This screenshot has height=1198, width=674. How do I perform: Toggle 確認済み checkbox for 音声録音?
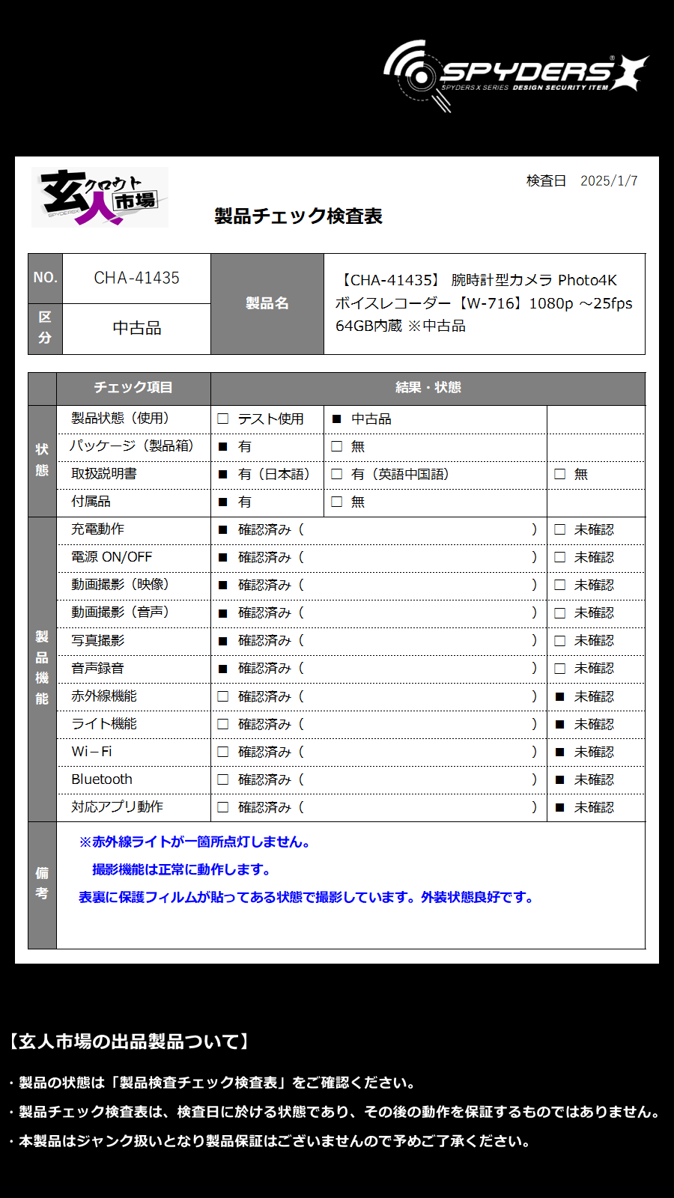[x=222, y=668]
